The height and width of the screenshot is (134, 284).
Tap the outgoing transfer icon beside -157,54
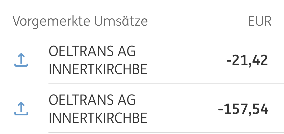pyautogui.click(x=21, y=109)
